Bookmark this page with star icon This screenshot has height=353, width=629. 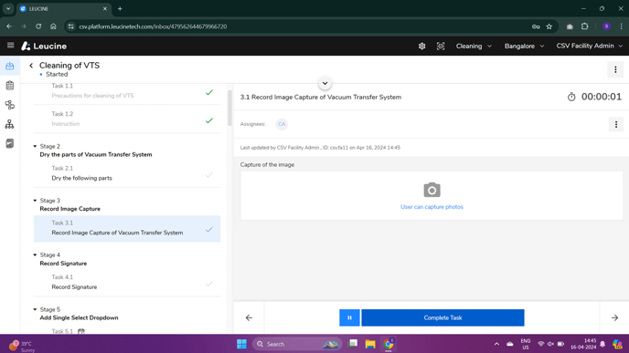pyautogui.click(x=549, y=26)
